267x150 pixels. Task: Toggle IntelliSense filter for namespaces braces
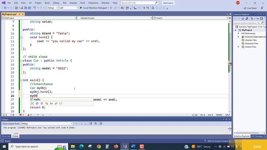pos(61,103)
